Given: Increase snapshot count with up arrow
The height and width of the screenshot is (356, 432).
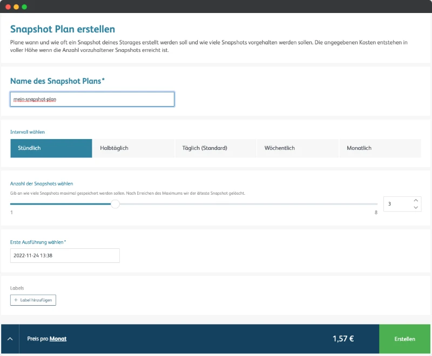Looking at the screenshot, I should [416, 200].
